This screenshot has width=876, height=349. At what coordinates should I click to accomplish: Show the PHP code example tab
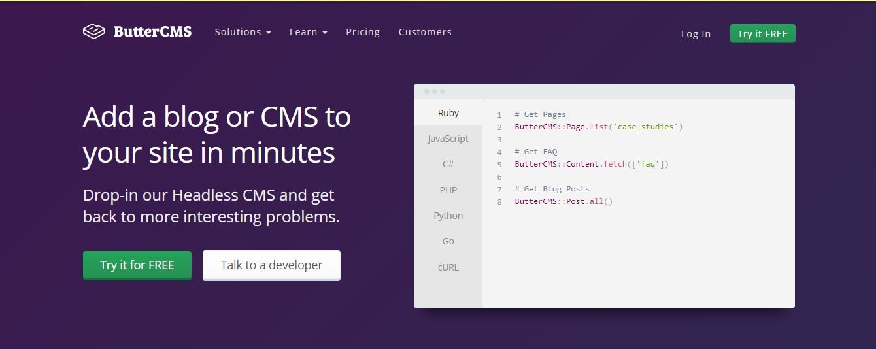(x=448, y=190)
